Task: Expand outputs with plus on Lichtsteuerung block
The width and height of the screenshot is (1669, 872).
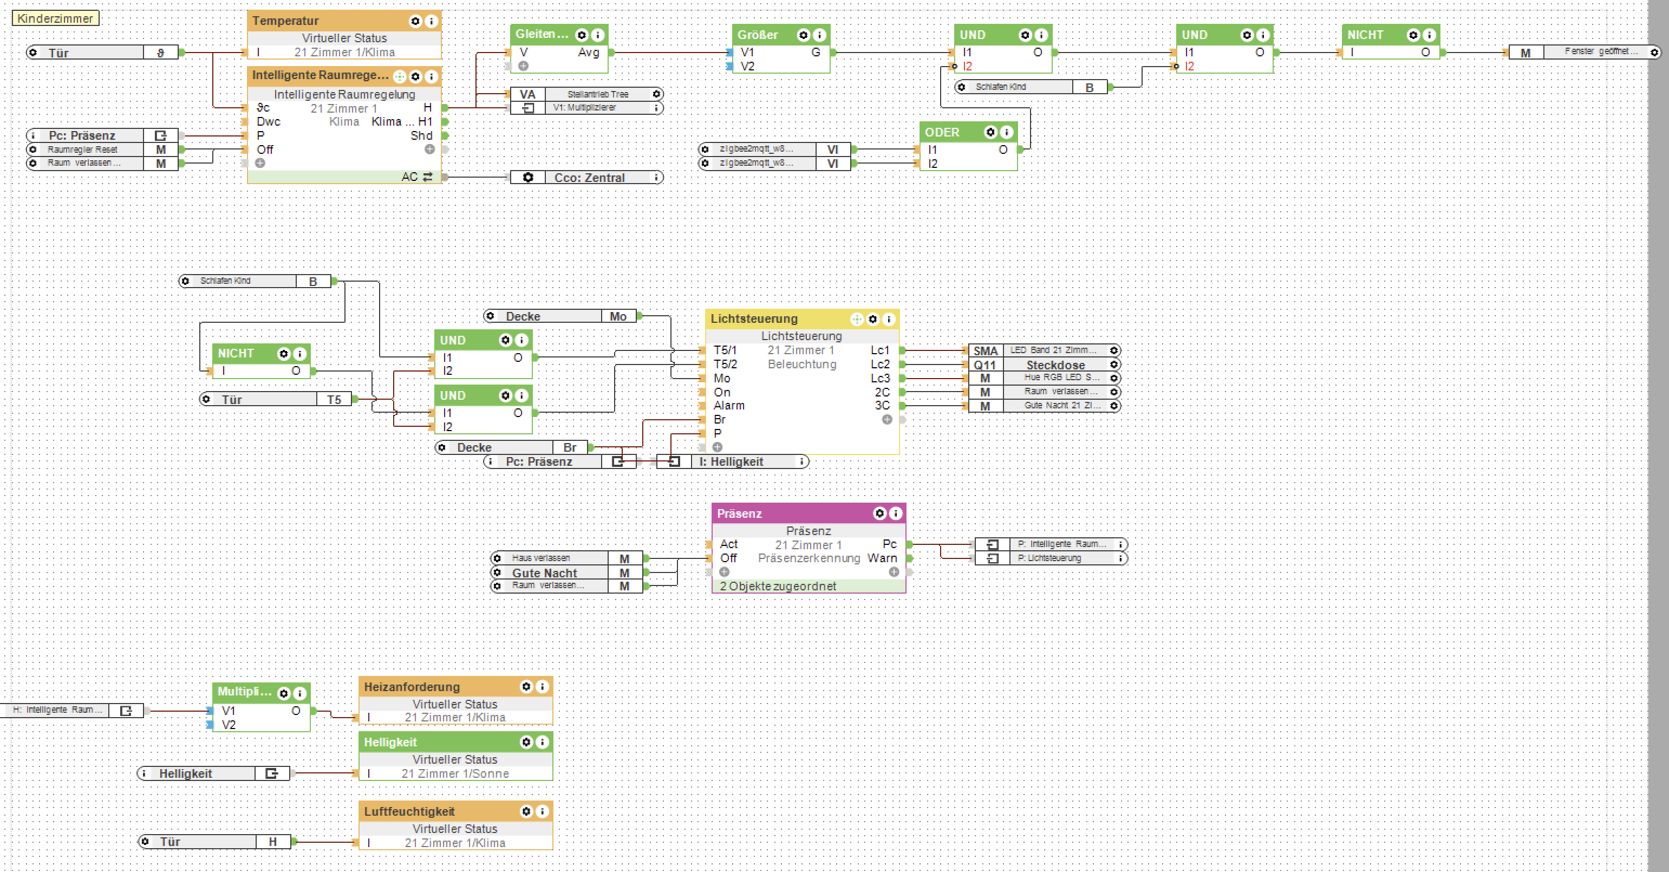Action: (x=887, y=419)
